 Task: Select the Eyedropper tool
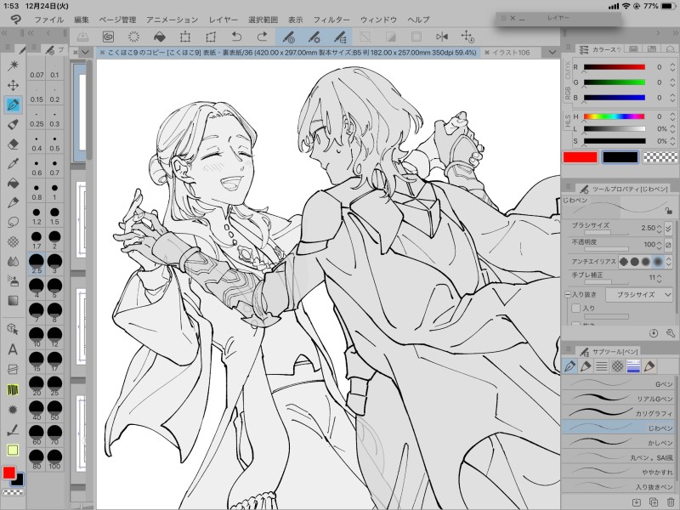[x=13, y=163]
